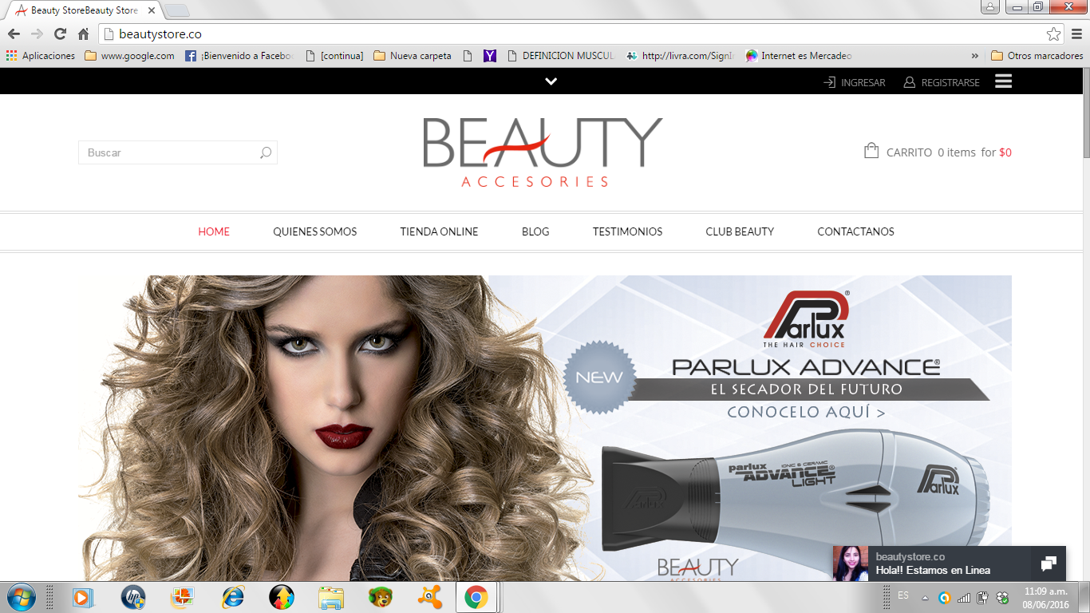Click the Beauty Accesories logo in the header
1090x613 pixels.
[x=543, y=152]
